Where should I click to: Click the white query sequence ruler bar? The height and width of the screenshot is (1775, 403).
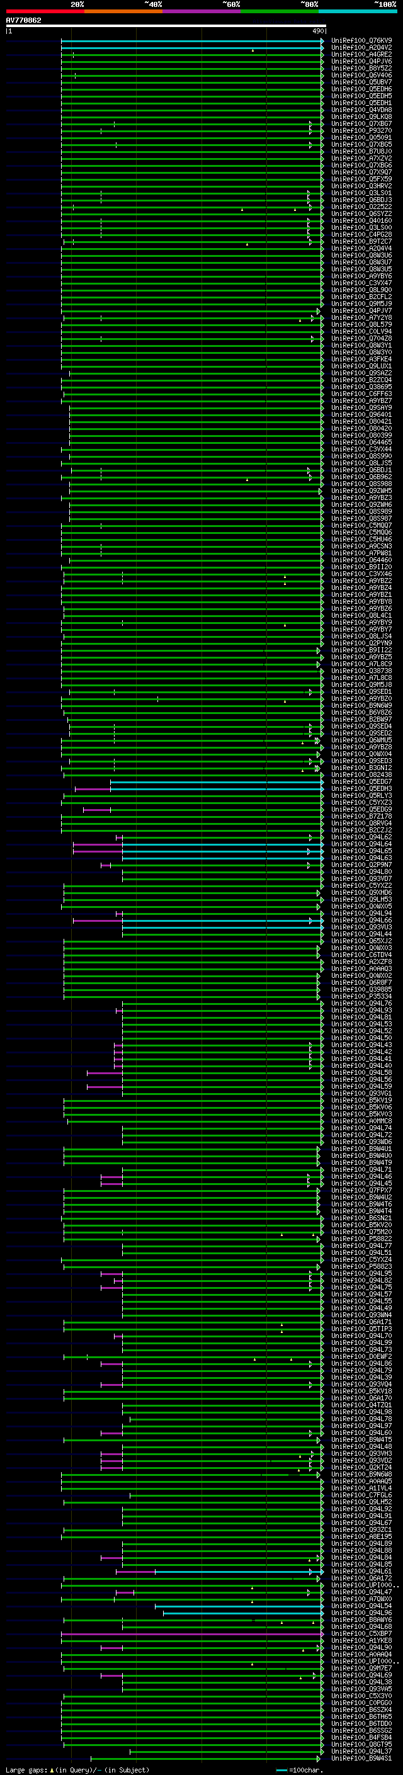coord(166,25)
